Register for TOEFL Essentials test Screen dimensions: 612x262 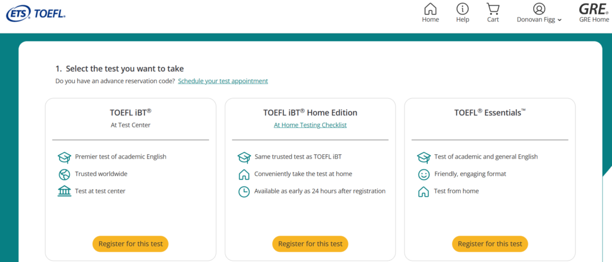490,243
